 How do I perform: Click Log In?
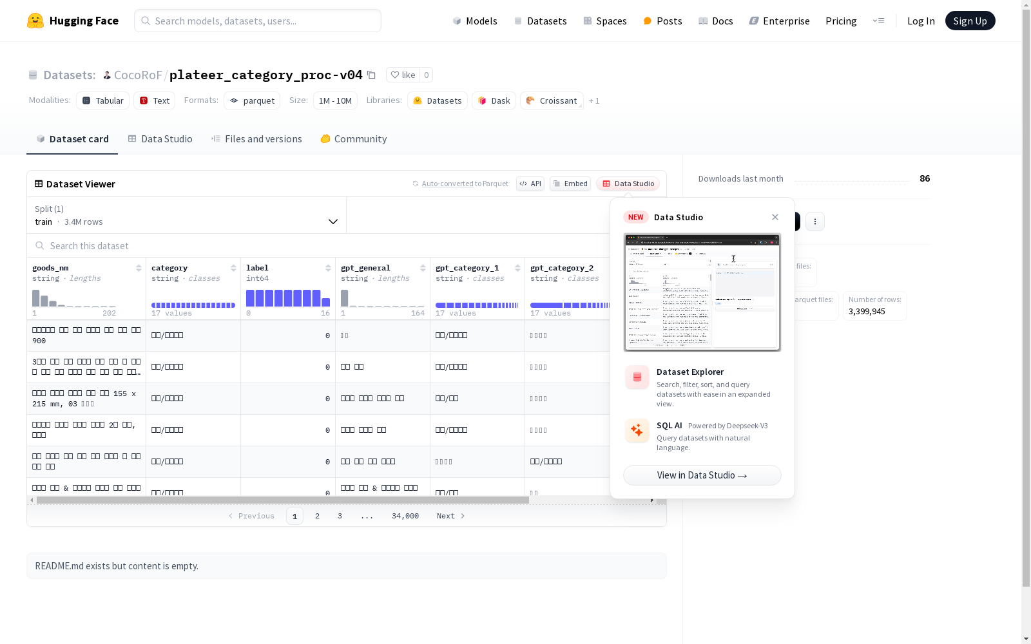click(921, 21)
